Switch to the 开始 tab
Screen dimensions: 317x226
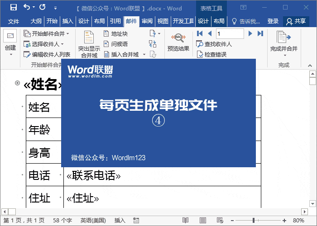52,21
